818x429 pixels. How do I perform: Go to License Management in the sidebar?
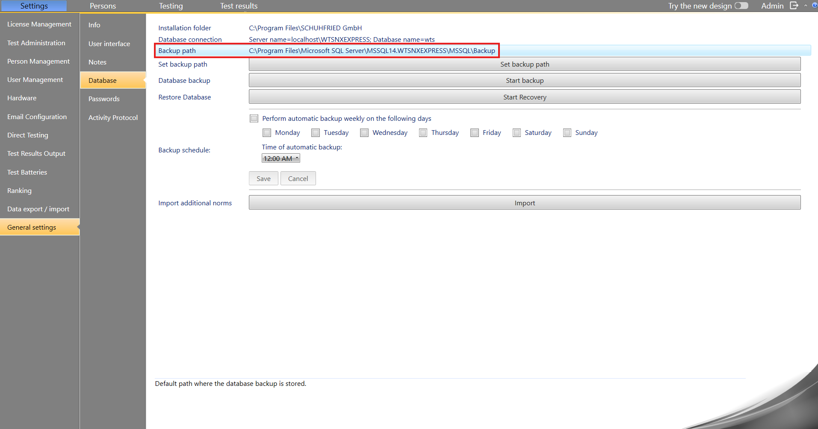click(x=39, y=24)
